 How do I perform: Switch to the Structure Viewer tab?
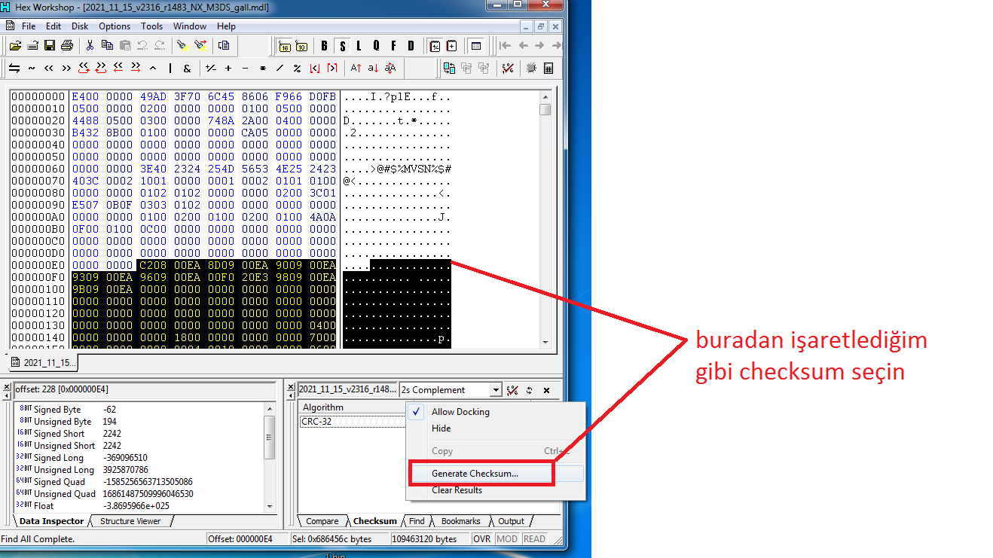click(130, 521)
